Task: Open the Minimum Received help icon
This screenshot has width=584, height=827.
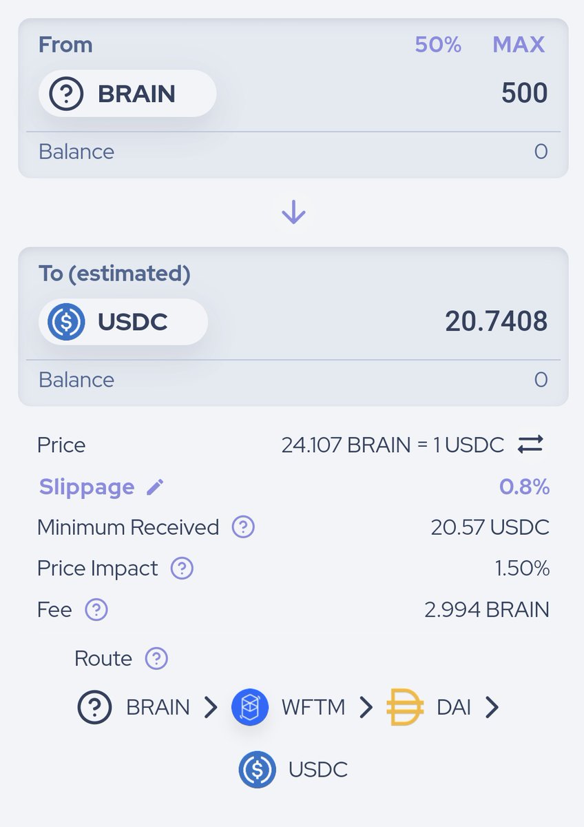Action: point(243,527)
